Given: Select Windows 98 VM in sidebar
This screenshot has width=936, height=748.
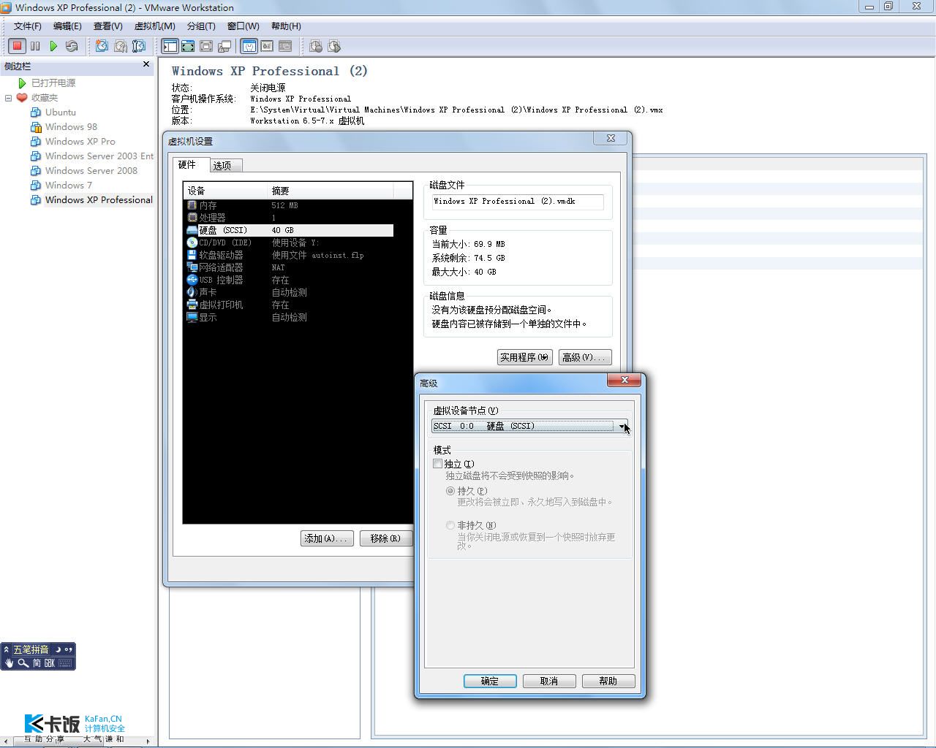Looking at the screenshot, I should pyautogui.click(x=71, y=126).
